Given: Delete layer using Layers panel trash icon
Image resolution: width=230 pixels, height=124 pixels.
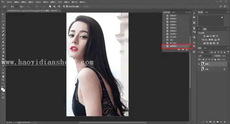Looking at the screenshot, I should click(225, 122).
